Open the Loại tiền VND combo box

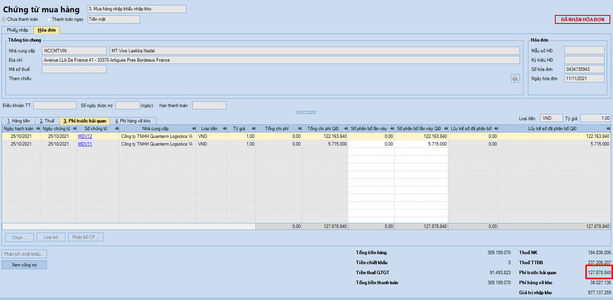coord(551,118)
